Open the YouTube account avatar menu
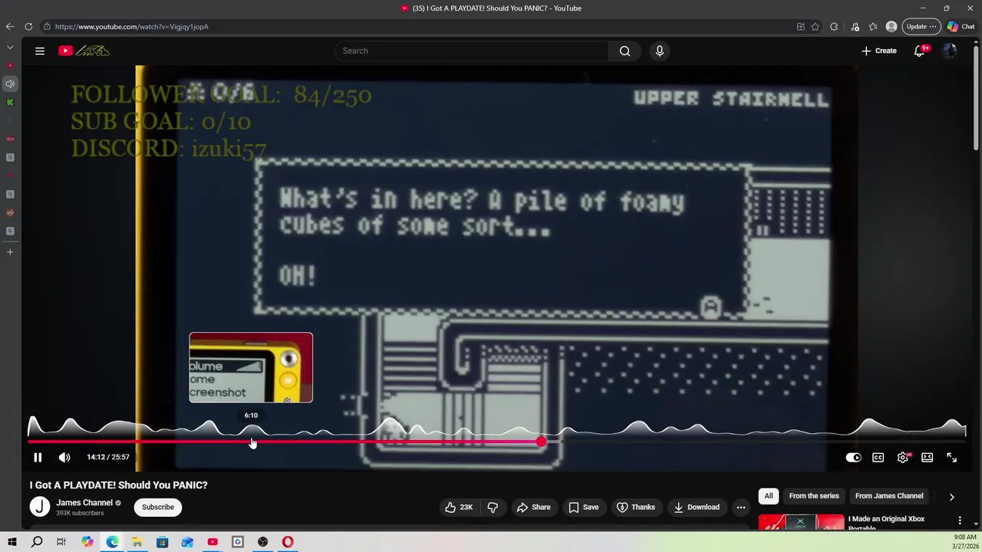Screen dimensions: 982x552 coord(950,51)
